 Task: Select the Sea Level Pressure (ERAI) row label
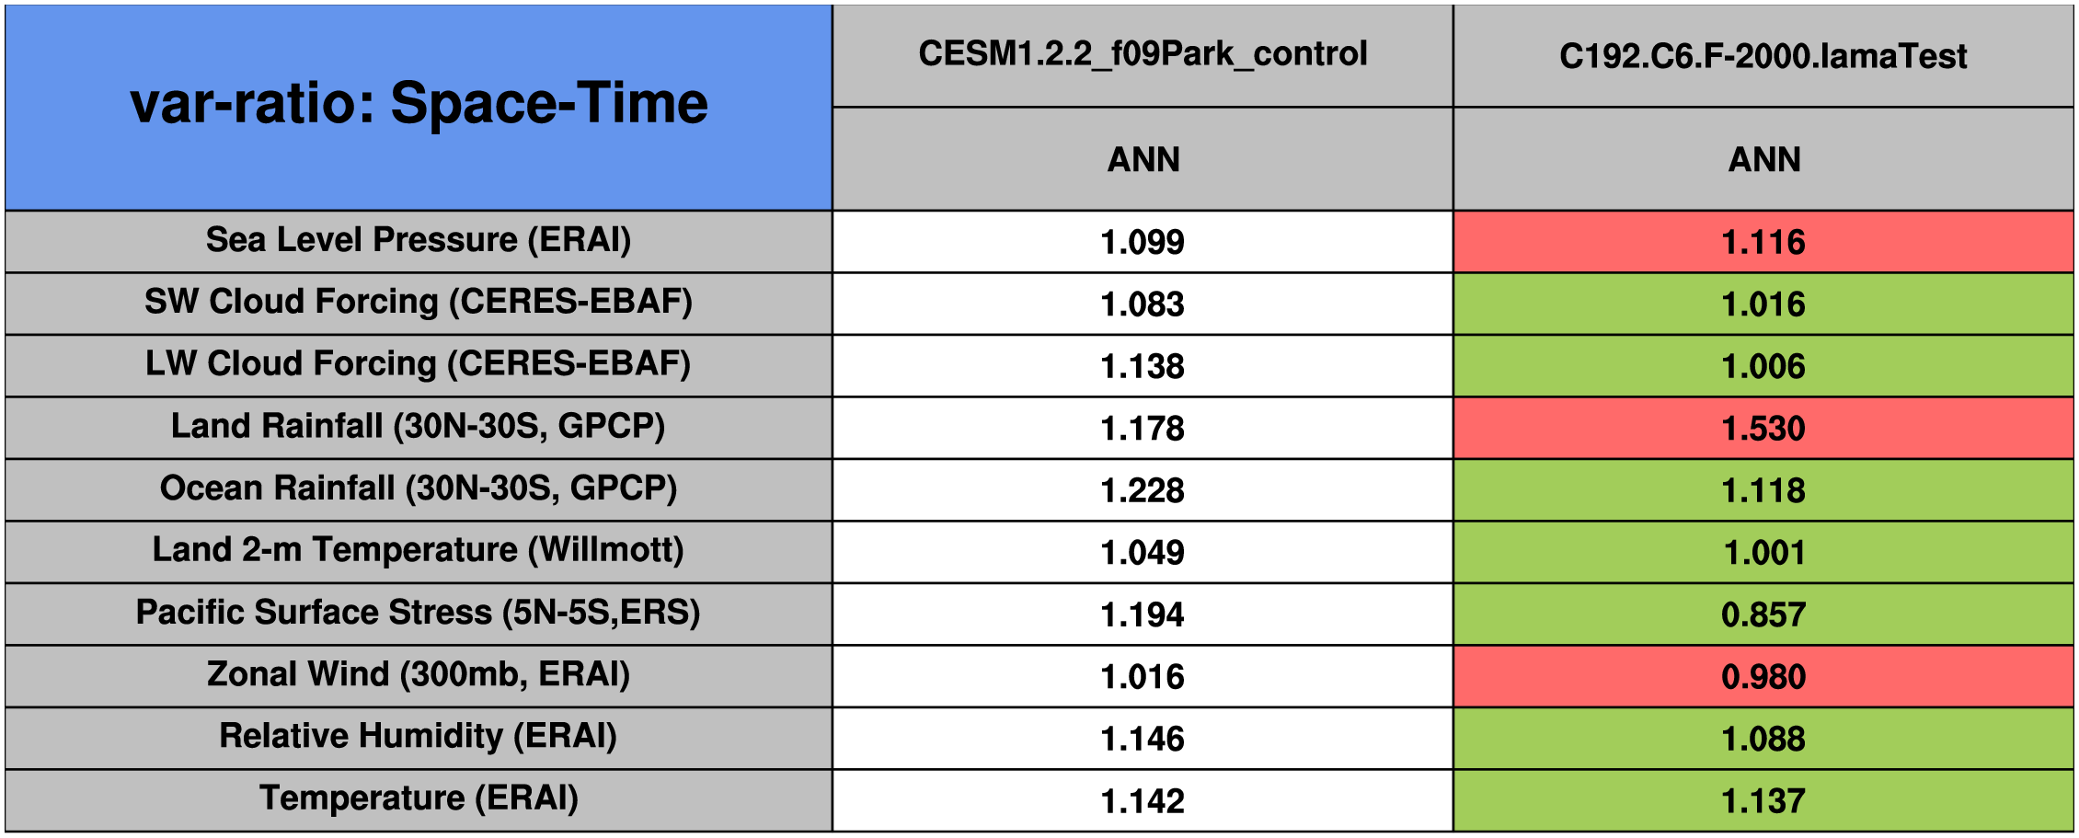pos(419,240)
